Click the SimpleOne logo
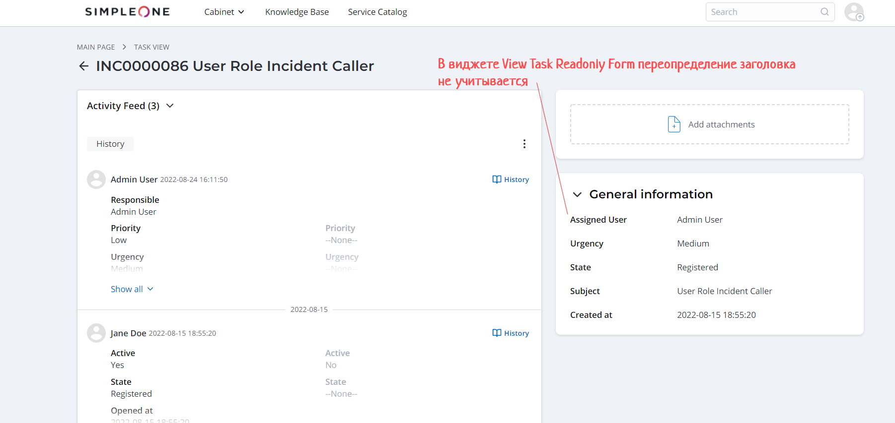The image size is (895, 423). coord(127,12)
